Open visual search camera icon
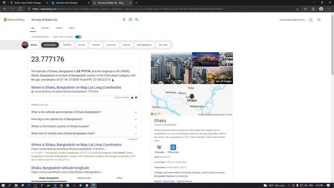334x188 pixels. click(x=130, y=19)
